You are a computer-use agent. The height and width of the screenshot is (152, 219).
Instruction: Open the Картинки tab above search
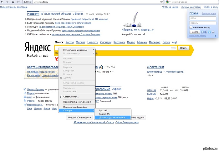119,42
